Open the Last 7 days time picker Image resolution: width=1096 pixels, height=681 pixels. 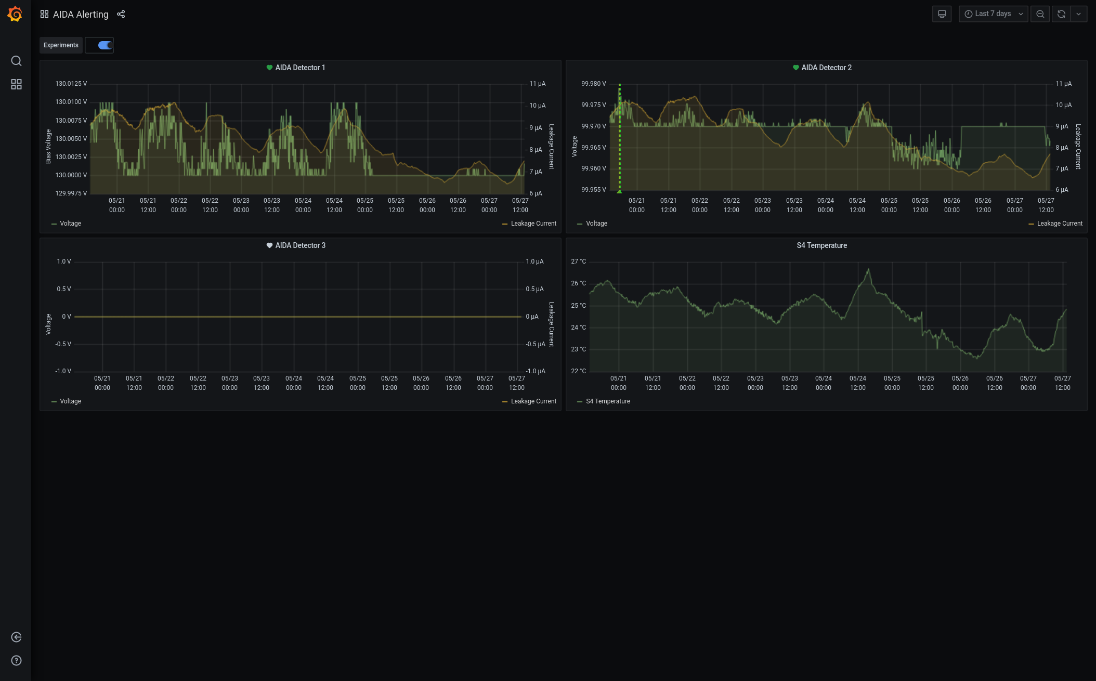pos(993,14)
